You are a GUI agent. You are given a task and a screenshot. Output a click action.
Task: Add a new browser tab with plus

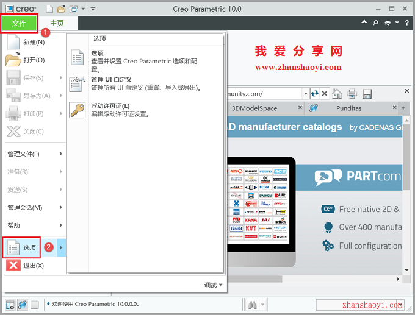403,108
